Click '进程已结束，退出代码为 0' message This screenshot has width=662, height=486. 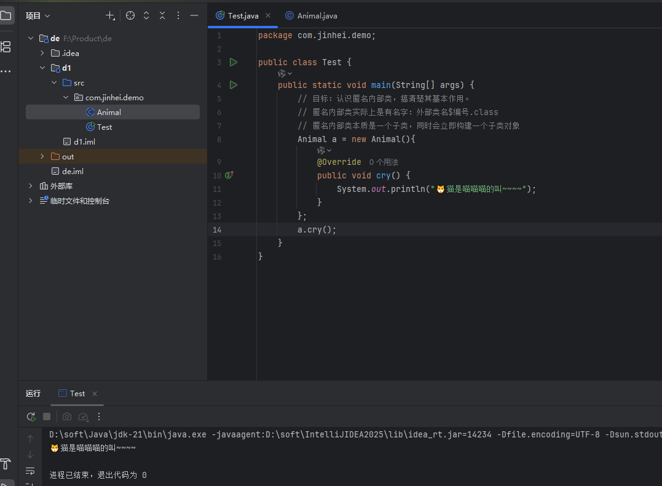[x=98, y=475]
